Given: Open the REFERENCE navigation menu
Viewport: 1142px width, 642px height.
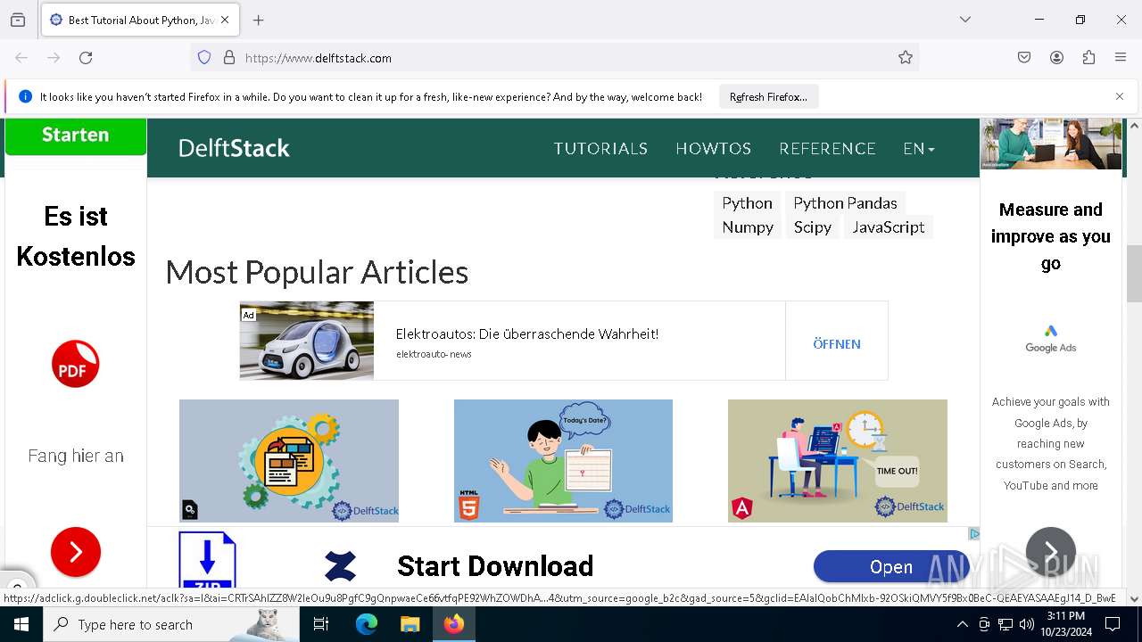Looking at the screenshot, I should (827, 149).
